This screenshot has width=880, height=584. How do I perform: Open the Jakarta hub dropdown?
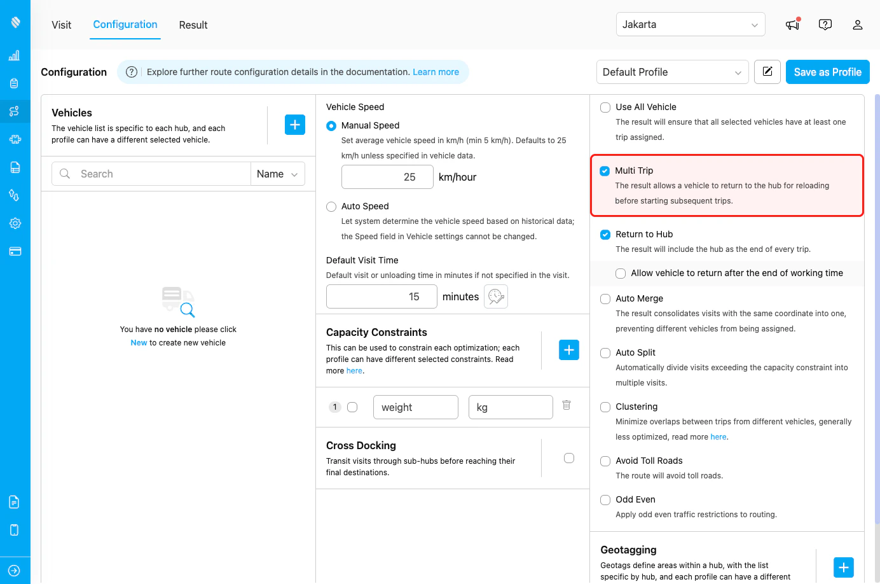click(x=691, y=24)
